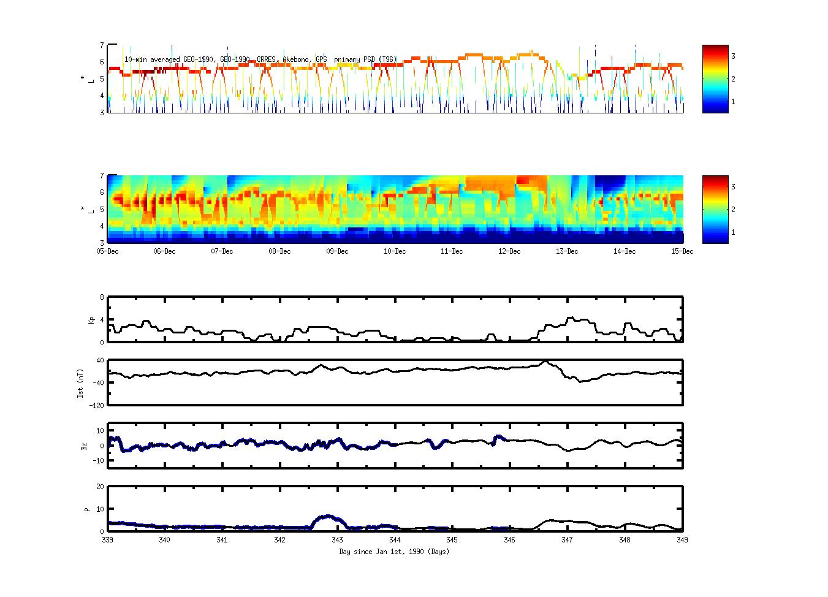This screenshot has height=597, width=828.
Task: Click the Bz y-axis label
Action: [84, 446]
